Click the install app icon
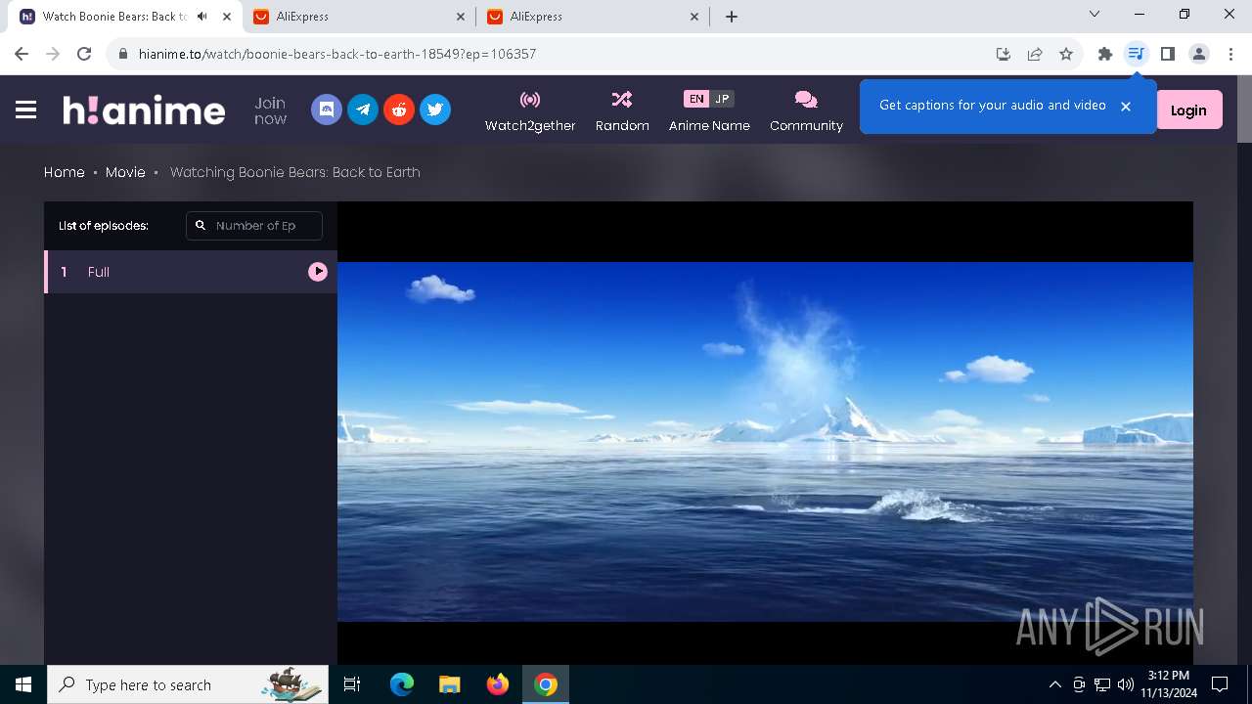Image resolution: width=1252 pixels, height=704 pixels. pyautogui.click(x=1003, y=54)
